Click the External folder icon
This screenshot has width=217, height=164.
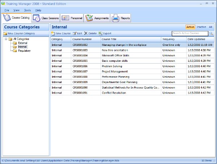coord(15,43)
